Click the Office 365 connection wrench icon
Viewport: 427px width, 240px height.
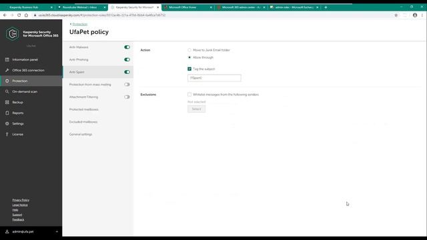coord(7,70)
